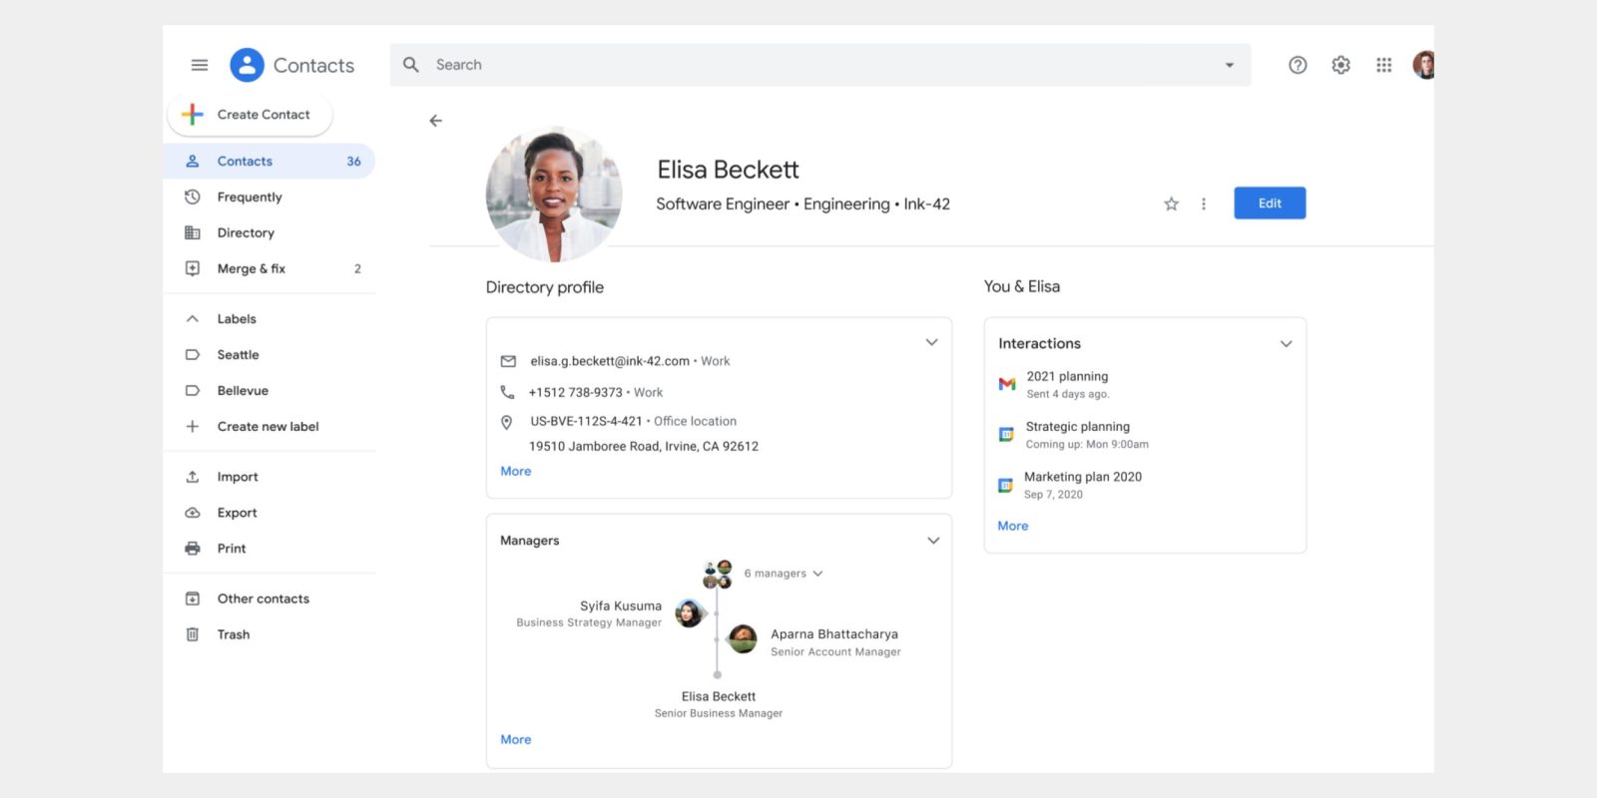
Task: Click More link under Interactions
Action: (x=1012, y=526)
